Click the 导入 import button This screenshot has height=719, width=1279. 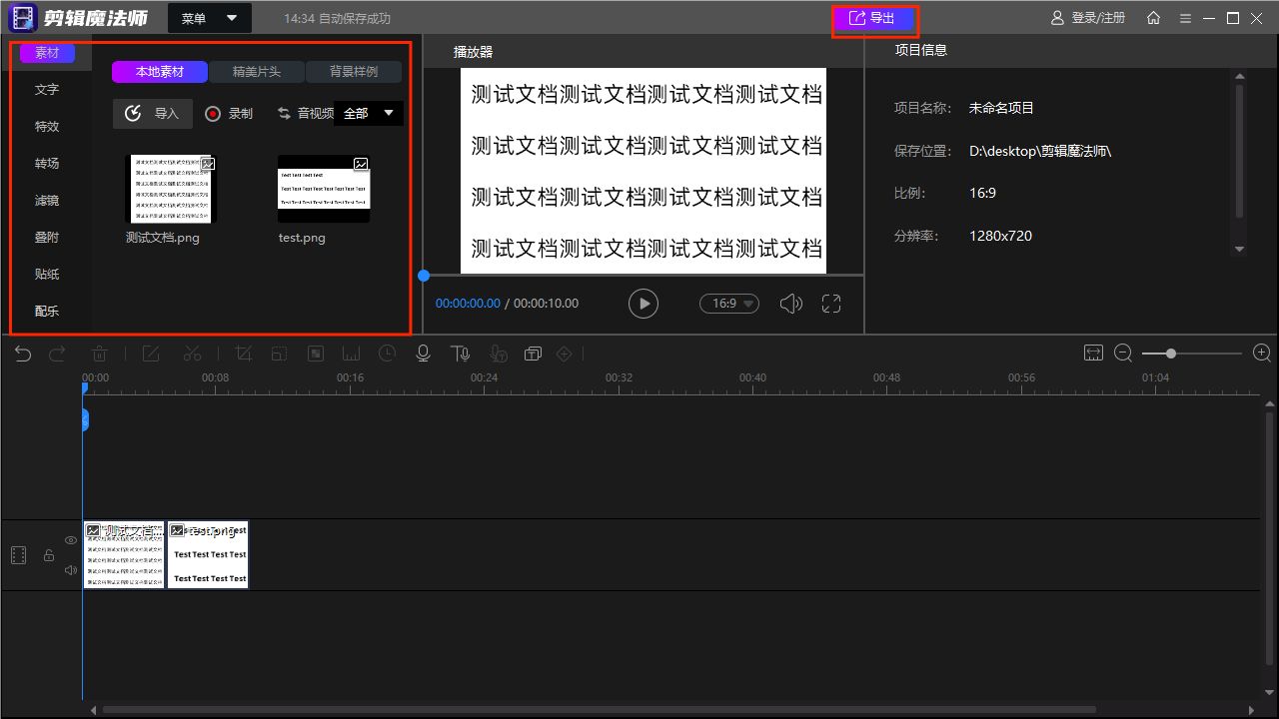[153, 114]
